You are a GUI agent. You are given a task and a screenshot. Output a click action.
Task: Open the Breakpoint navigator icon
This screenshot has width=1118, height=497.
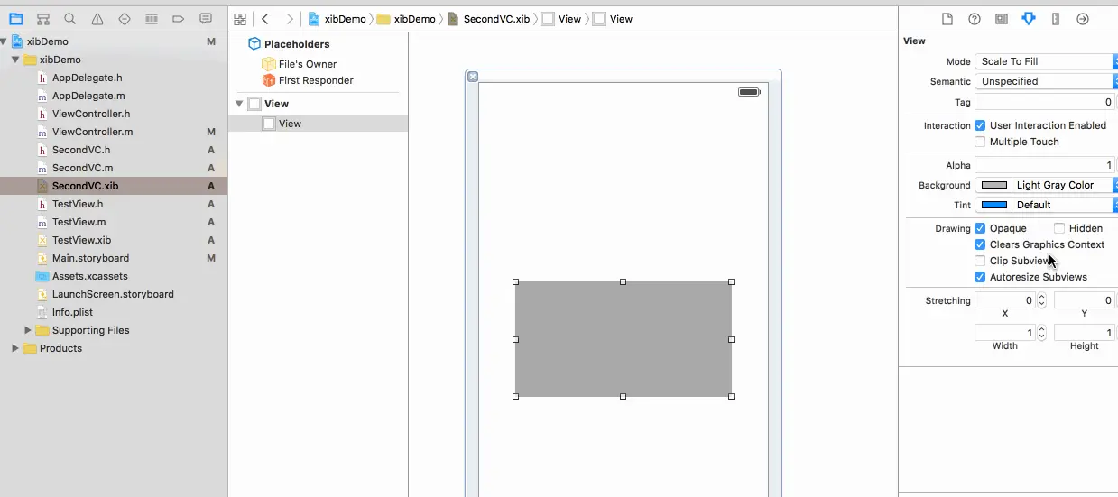click(x=179, y=19)
